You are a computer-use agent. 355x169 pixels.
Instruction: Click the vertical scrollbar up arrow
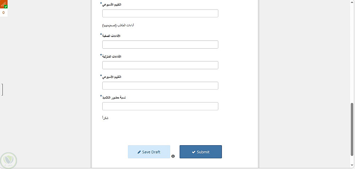[352, 1]
